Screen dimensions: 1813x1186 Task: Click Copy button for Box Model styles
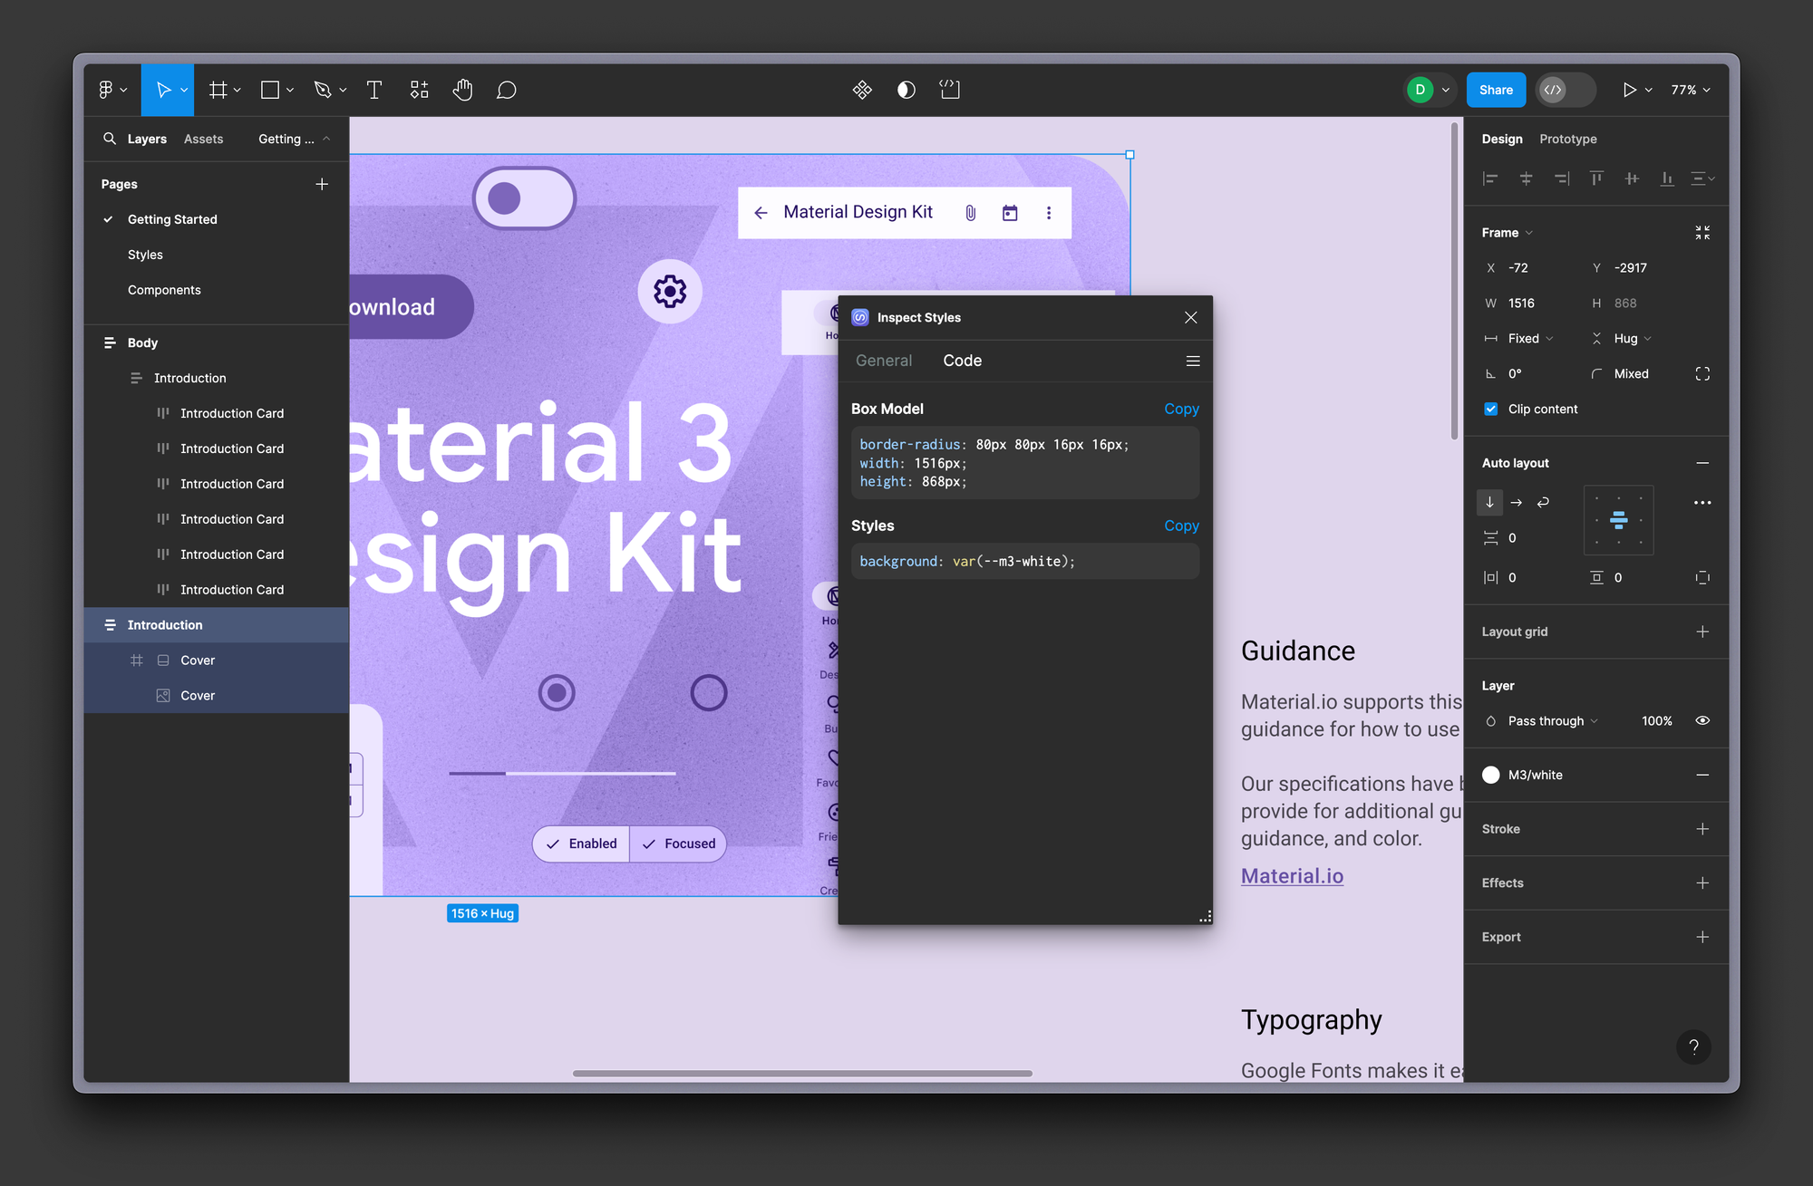(1180, 409)
